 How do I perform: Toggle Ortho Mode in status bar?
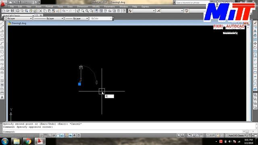pyautogui.click(x=50, y=135)
